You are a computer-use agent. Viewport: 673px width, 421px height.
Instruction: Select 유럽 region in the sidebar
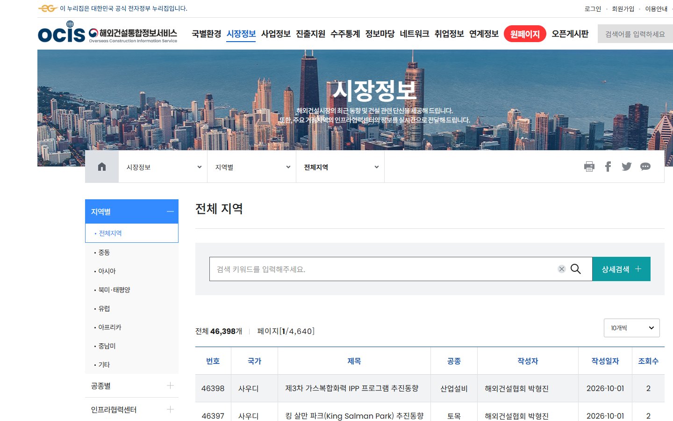(104, 308)
